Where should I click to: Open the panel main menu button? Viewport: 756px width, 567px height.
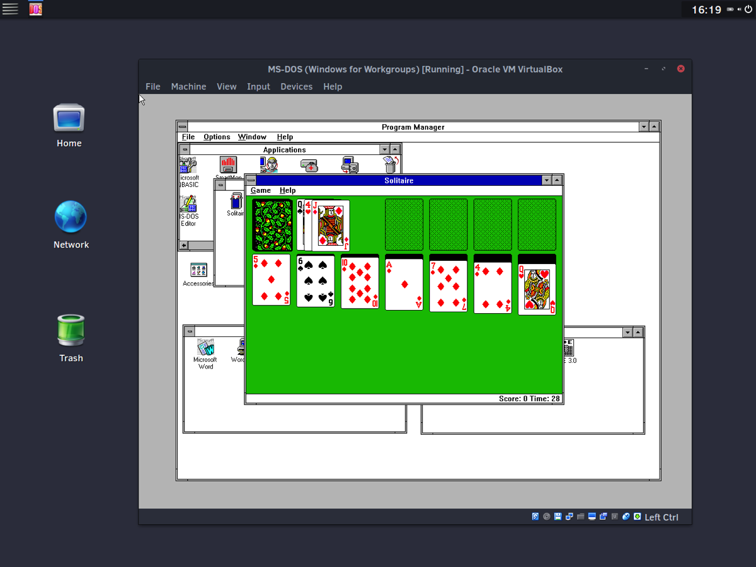point(10,9)
